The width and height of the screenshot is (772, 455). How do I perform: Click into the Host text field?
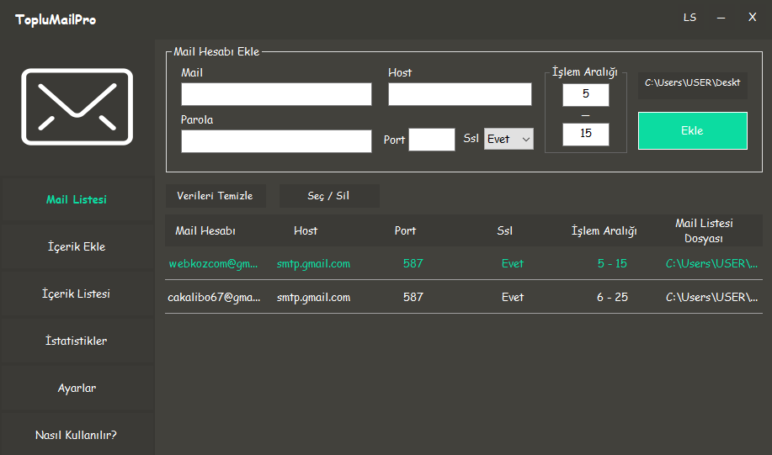(x=460, y=94)
